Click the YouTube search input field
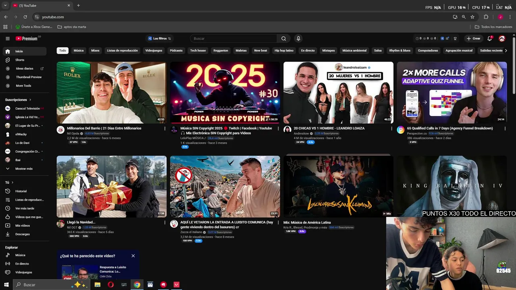Image resolution: width=516 pixels, height=290 pixels. (x=234, y=39)
